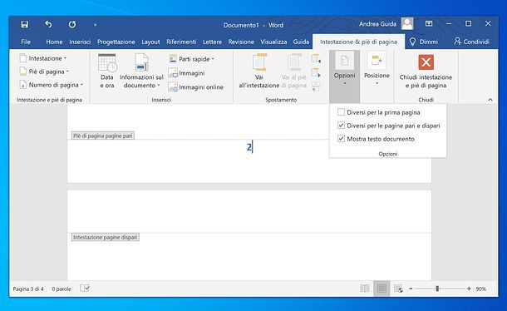Click the Save icon in the title bar
The image size is (507, 311).
pos(25,24)
